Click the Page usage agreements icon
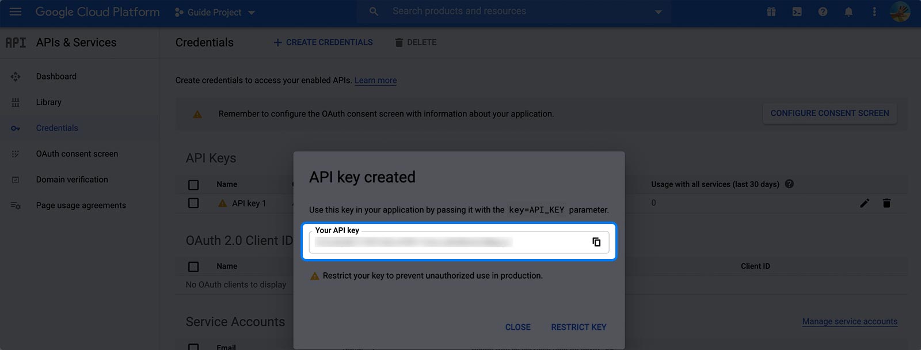 (x=16, y=206)
